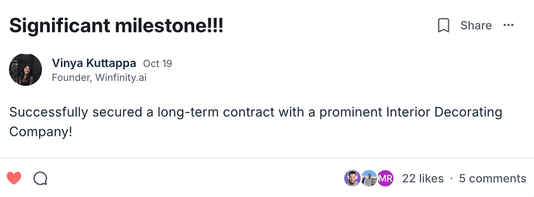Image resolution: width=534 pixels, height=197 pixels.
Task: Click "Interior Decorating" in the post body
Action: click(x=443, y=112)
